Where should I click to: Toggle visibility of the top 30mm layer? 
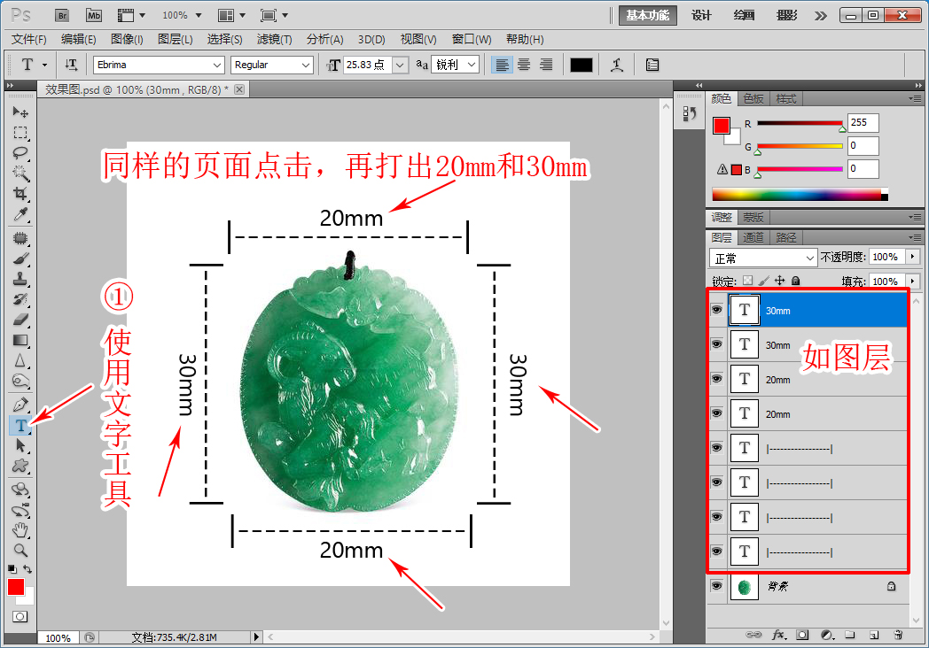[716, 310]
